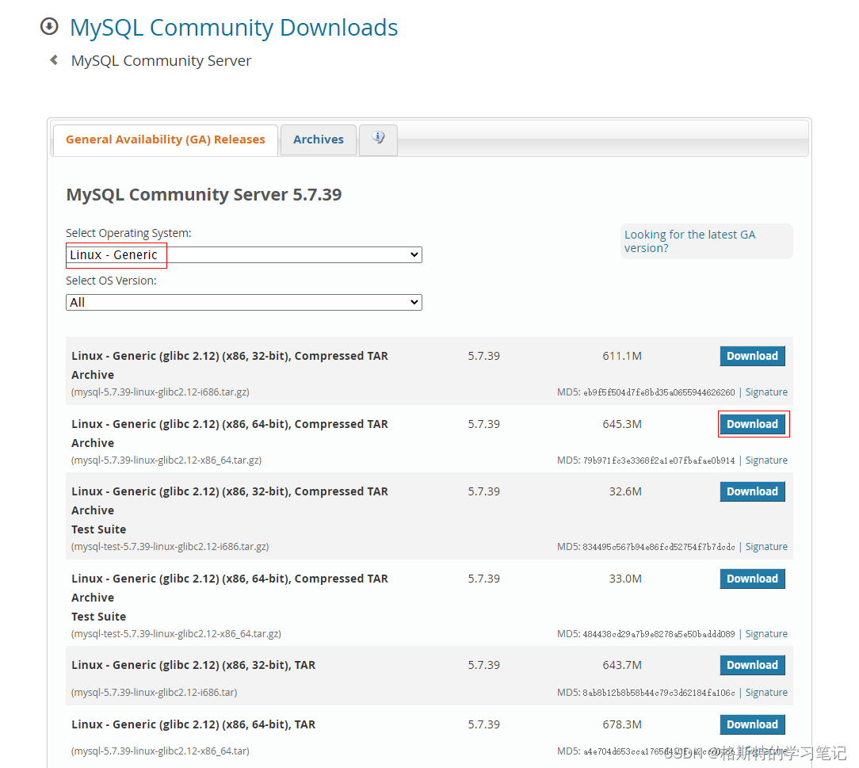Screen dimensions: 859x768
Task: Open the Select OS Version dropdown
Action: (244, 303)
